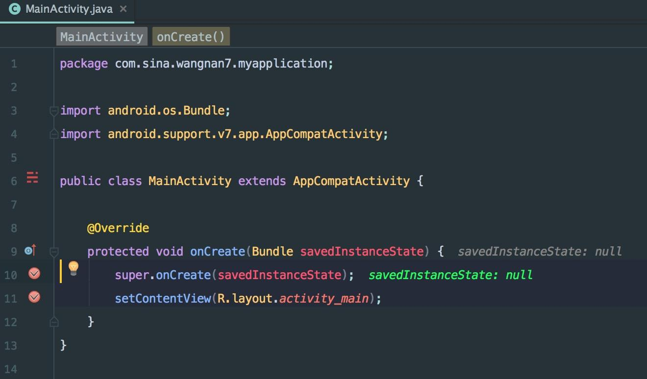
Task: Close the MainActivity.java editor tab
Action: pyautogui.click(x=123, y=9)
